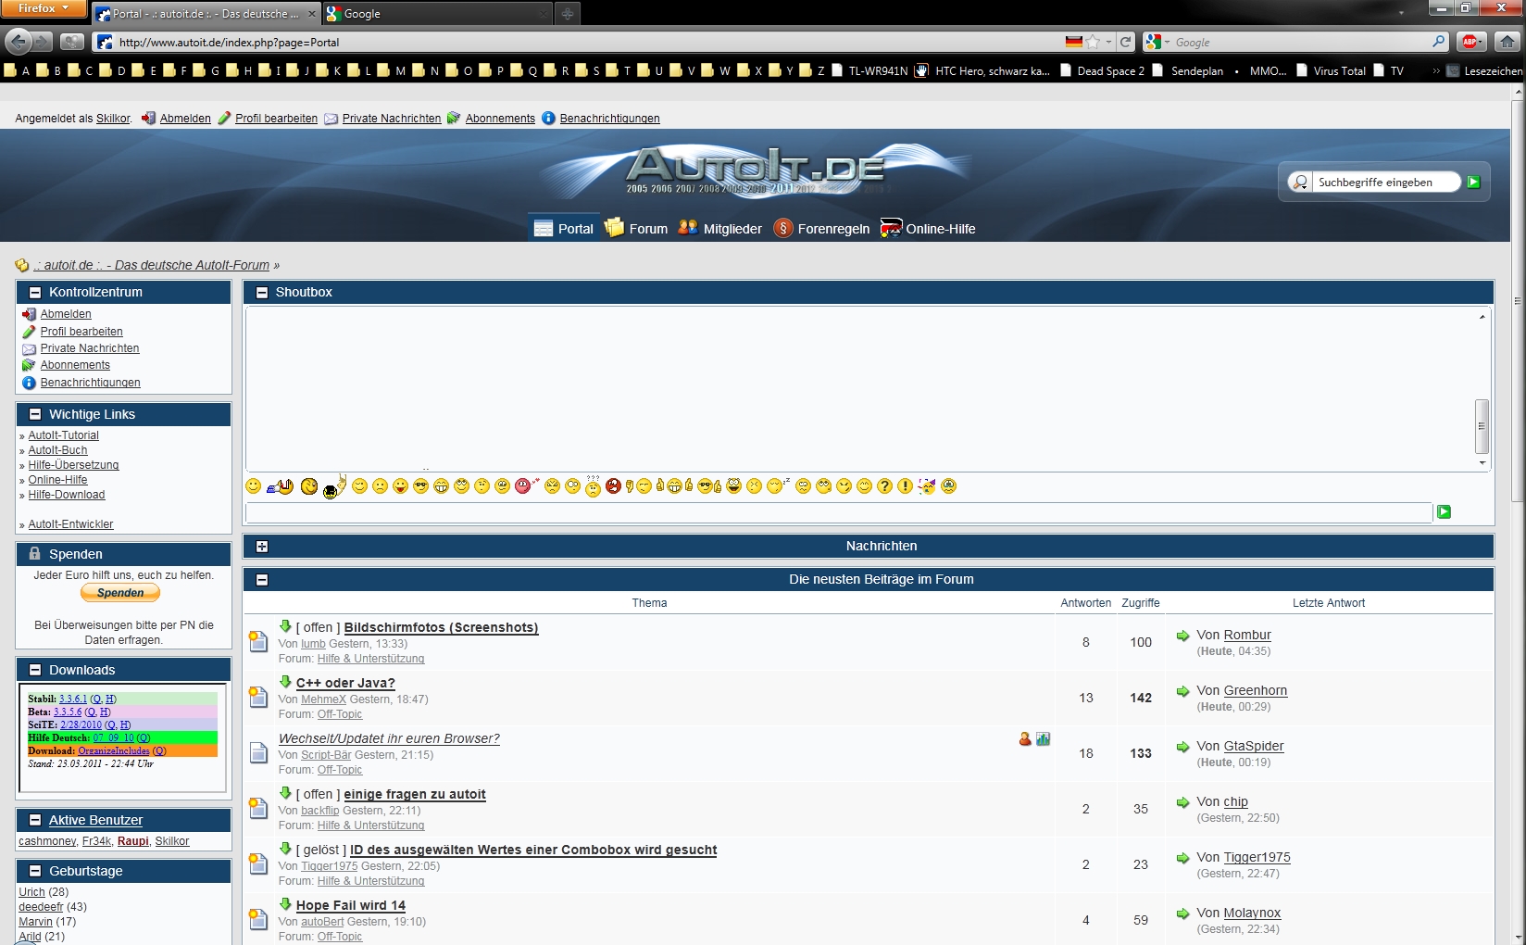Click the Adblock Plus toolbar icon
Image resolution: width=1526 pixels, height=945 pixels.
pyautogui.click(x=1470, y=42)
